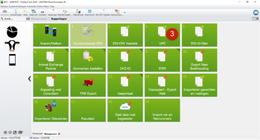Click the @ email contact icon
260x140 pixels.
[10, 132]
